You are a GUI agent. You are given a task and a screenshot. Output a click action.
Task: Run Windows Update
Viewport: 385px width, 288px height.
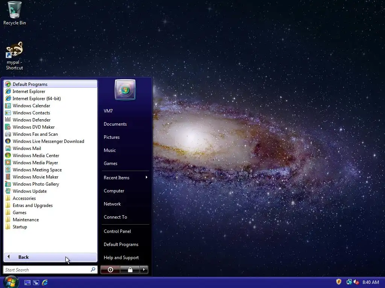pyautogui.click(x=50, y=191)
